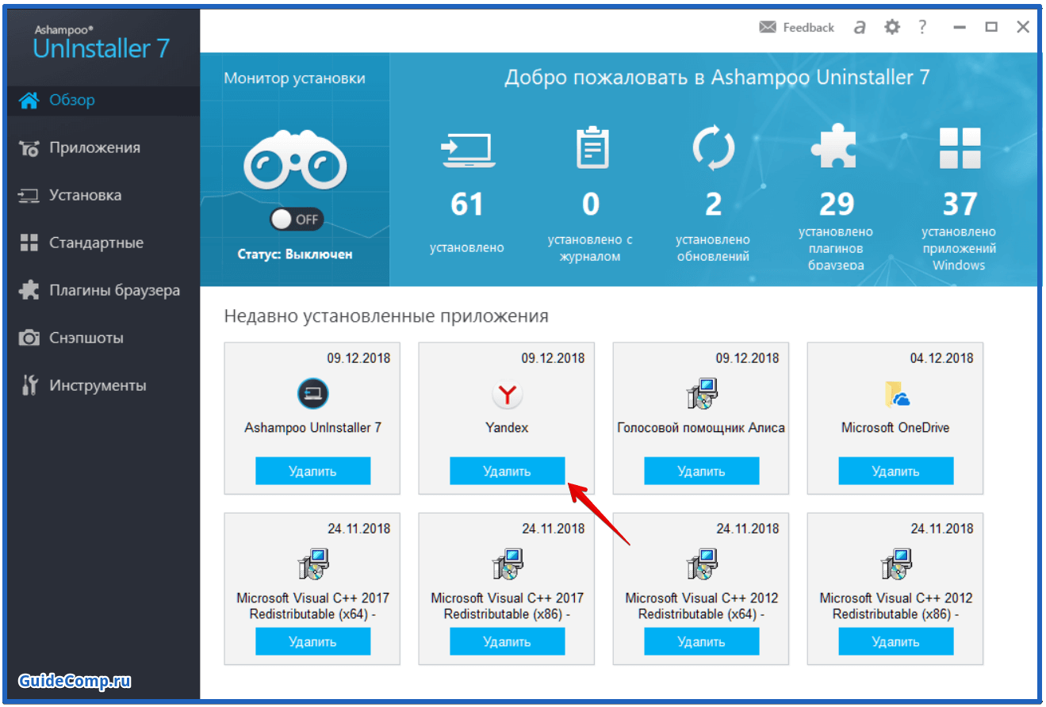This screenshot has width=1046, height=707.
Task: Click the Голосовой помощник Алиса icon
Action: click(701, 394)
